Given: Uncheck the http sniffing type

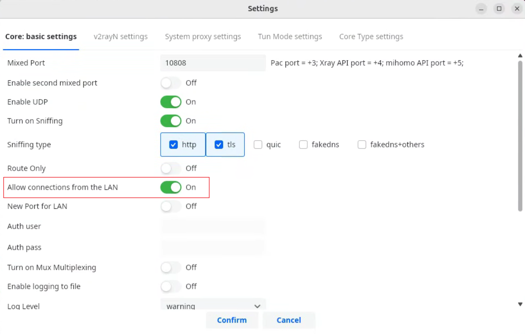Looking at the screenshot, I should point(174,145).
